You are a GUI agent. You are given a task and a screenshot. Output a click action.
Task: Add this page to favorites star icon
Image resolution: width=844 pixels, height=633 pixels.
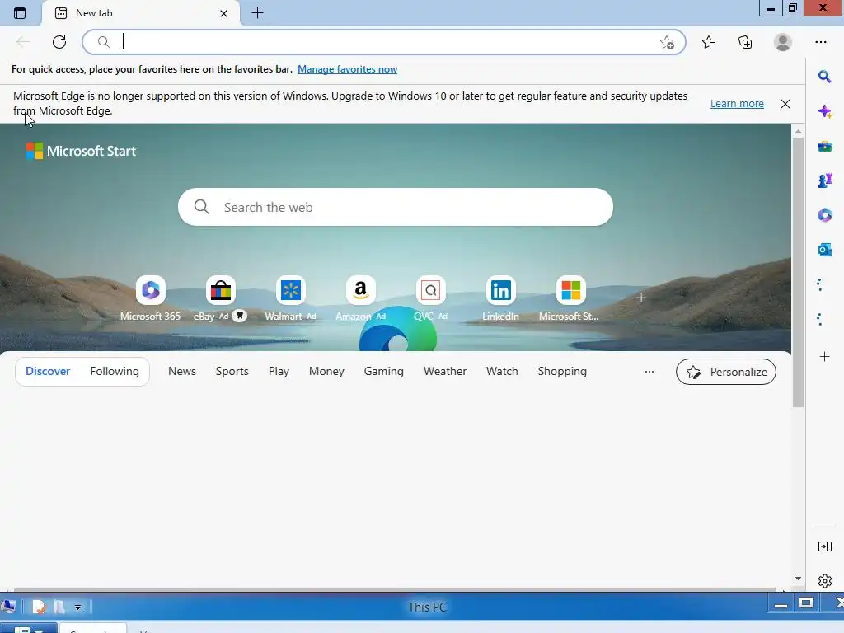[667, 43]
